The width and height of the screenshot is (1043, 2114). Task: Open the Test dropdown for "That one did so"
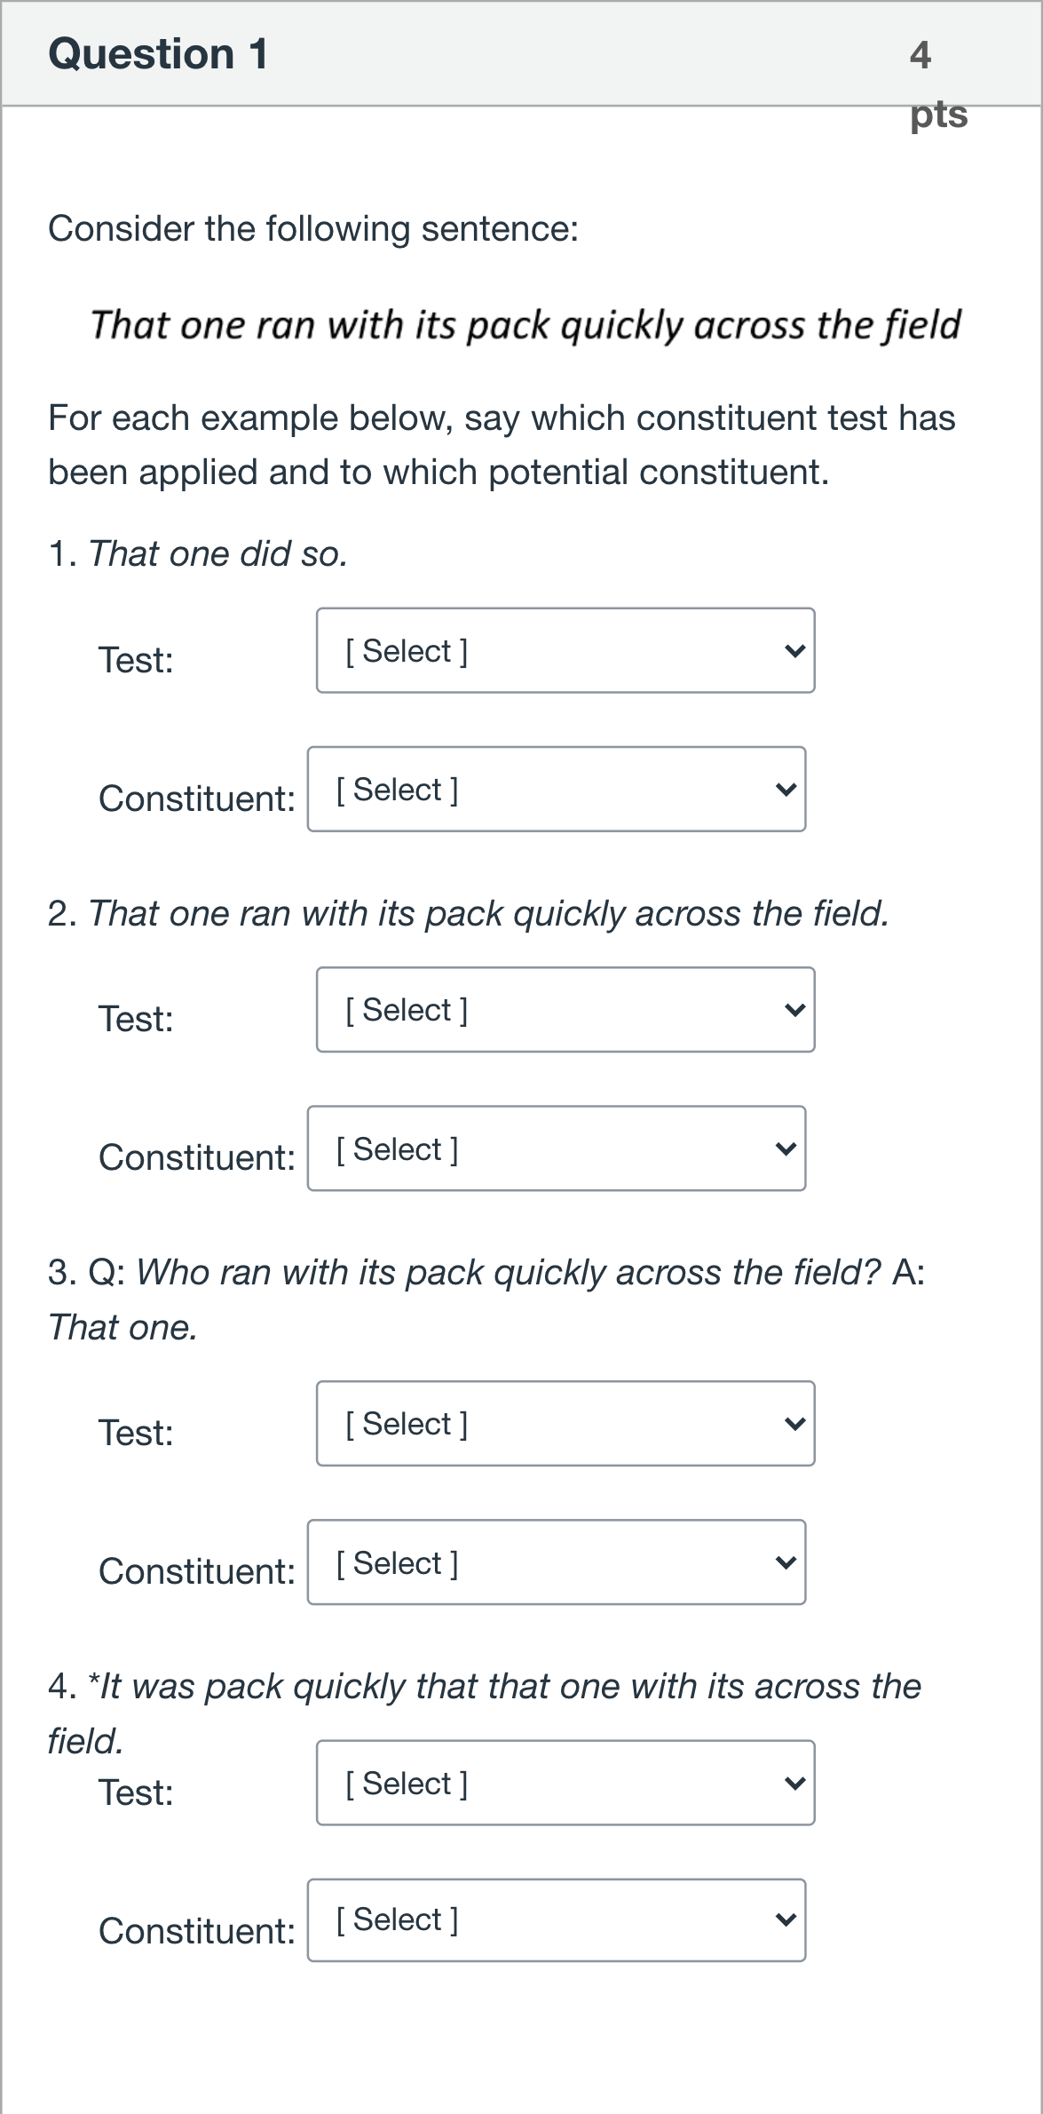click(x=565, y=650)
